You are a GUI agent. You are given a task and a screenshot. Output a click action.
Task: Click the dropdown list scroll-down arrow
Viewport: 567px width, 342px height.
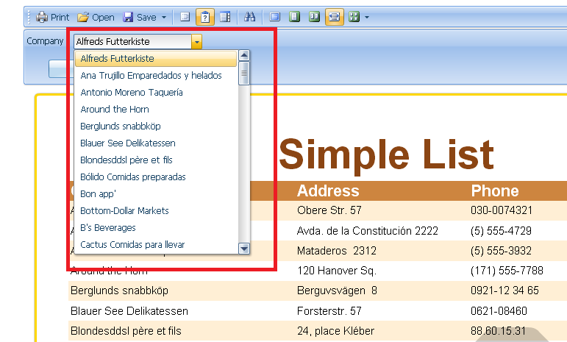(244, 249)
